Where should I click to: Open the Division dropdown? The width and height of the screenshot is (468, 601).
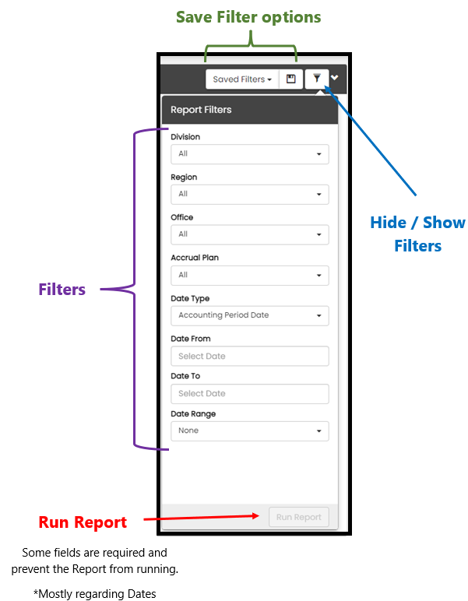click(x=250, y=154)
